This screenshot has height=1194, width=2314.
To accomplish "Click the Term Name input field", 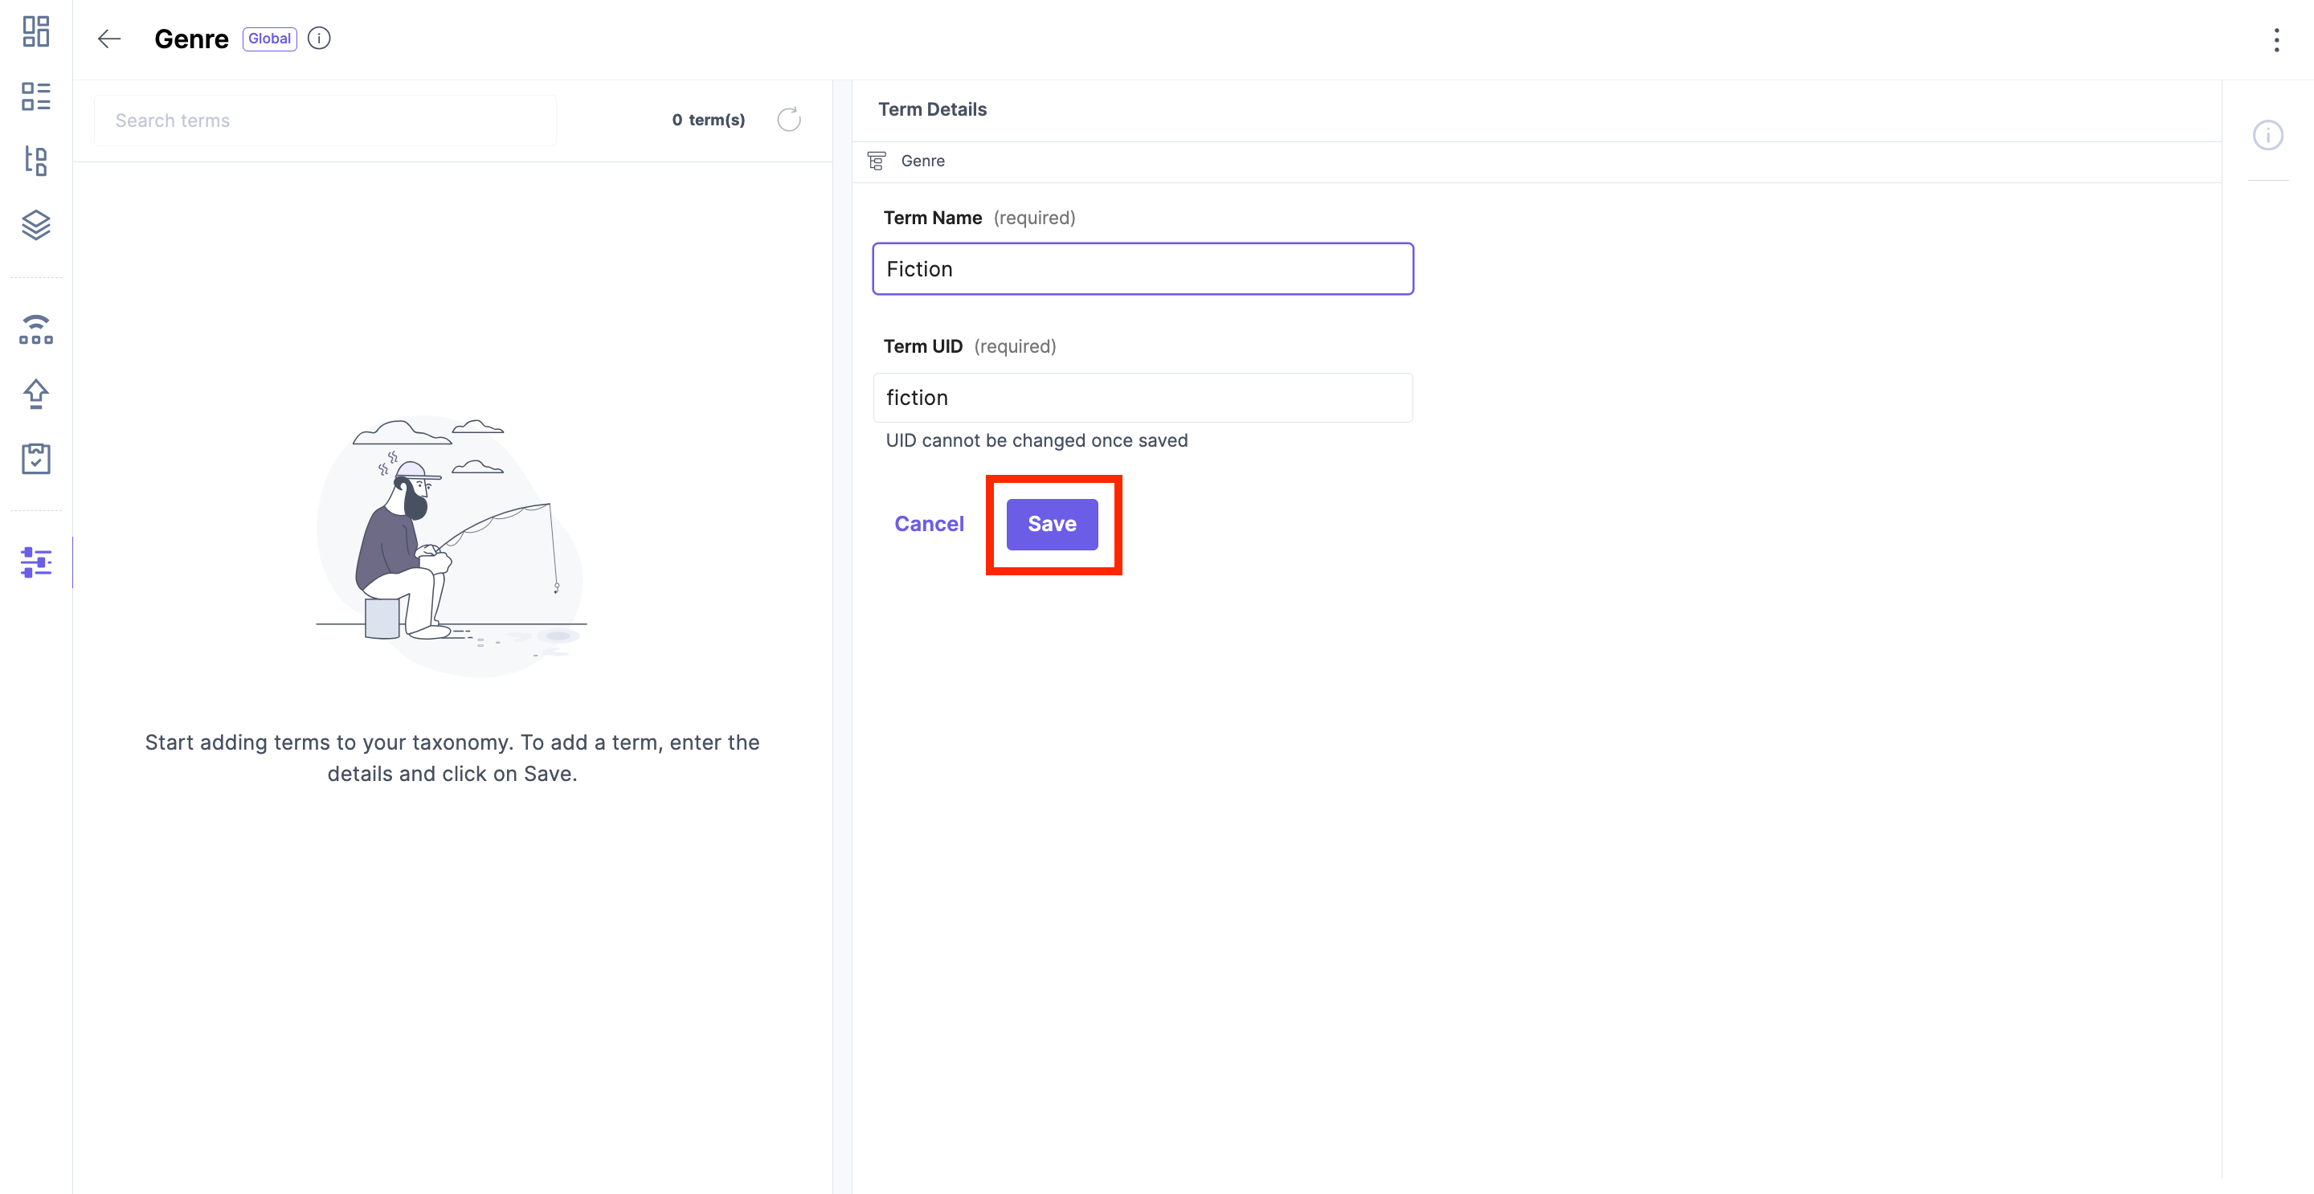I will tap(1143, 268).
